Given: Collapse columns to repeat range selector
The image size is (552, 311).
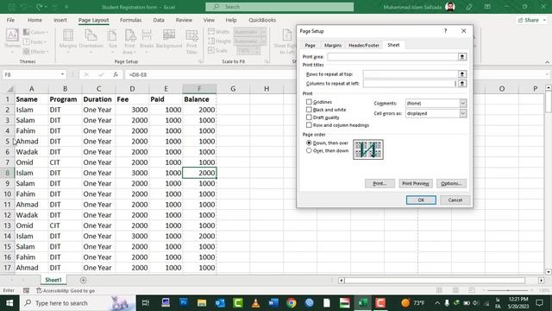Looking at the screenshot, I should [x=462, y=84].
